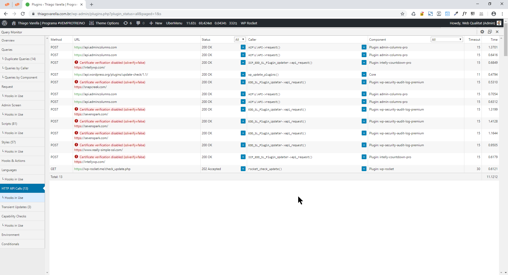Image resolution: width=508 pixels, height=275 pixels.
Task: Expand caller details in the 0.7054 time row
Action: tap(364, 94)
